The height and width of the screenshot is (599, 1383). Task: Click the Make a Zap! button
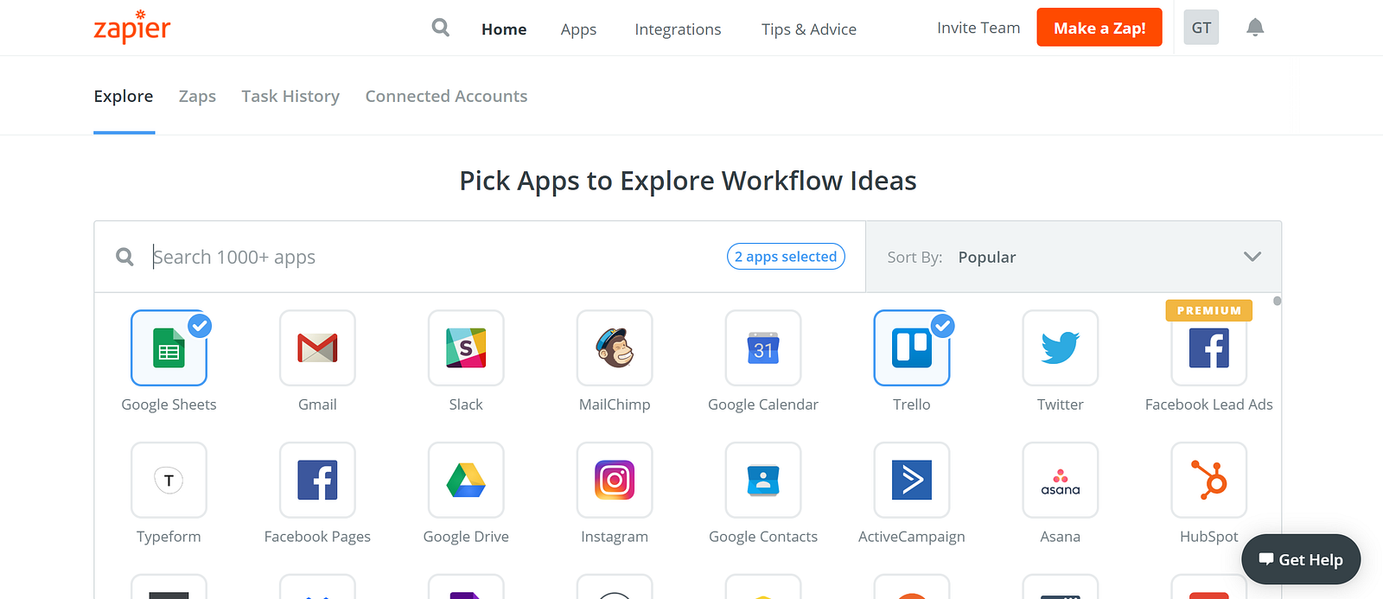point(1099,28)
